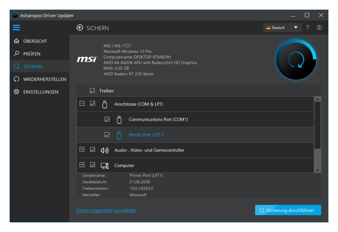Viewport: 338px width, 232px height.
Task: Click the hamburger menu icon
Action: (16, 28)
